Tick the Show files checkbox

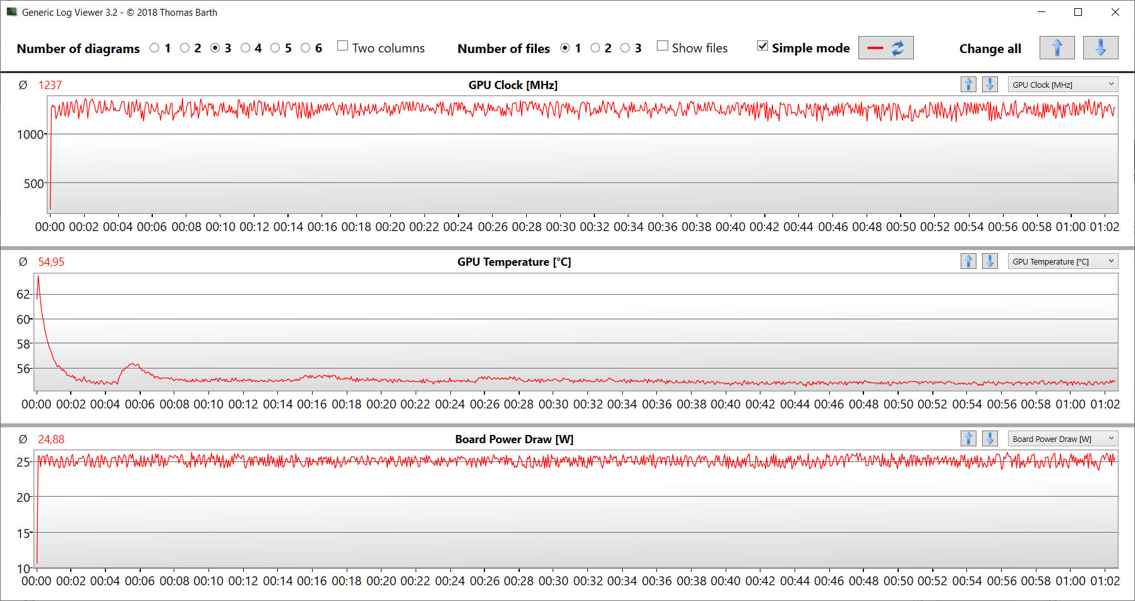[663, 46]
